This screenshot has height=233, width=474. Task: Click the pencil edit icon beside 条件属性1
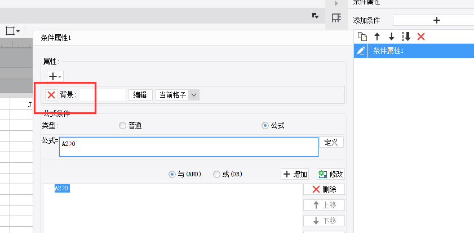[361, 51]
